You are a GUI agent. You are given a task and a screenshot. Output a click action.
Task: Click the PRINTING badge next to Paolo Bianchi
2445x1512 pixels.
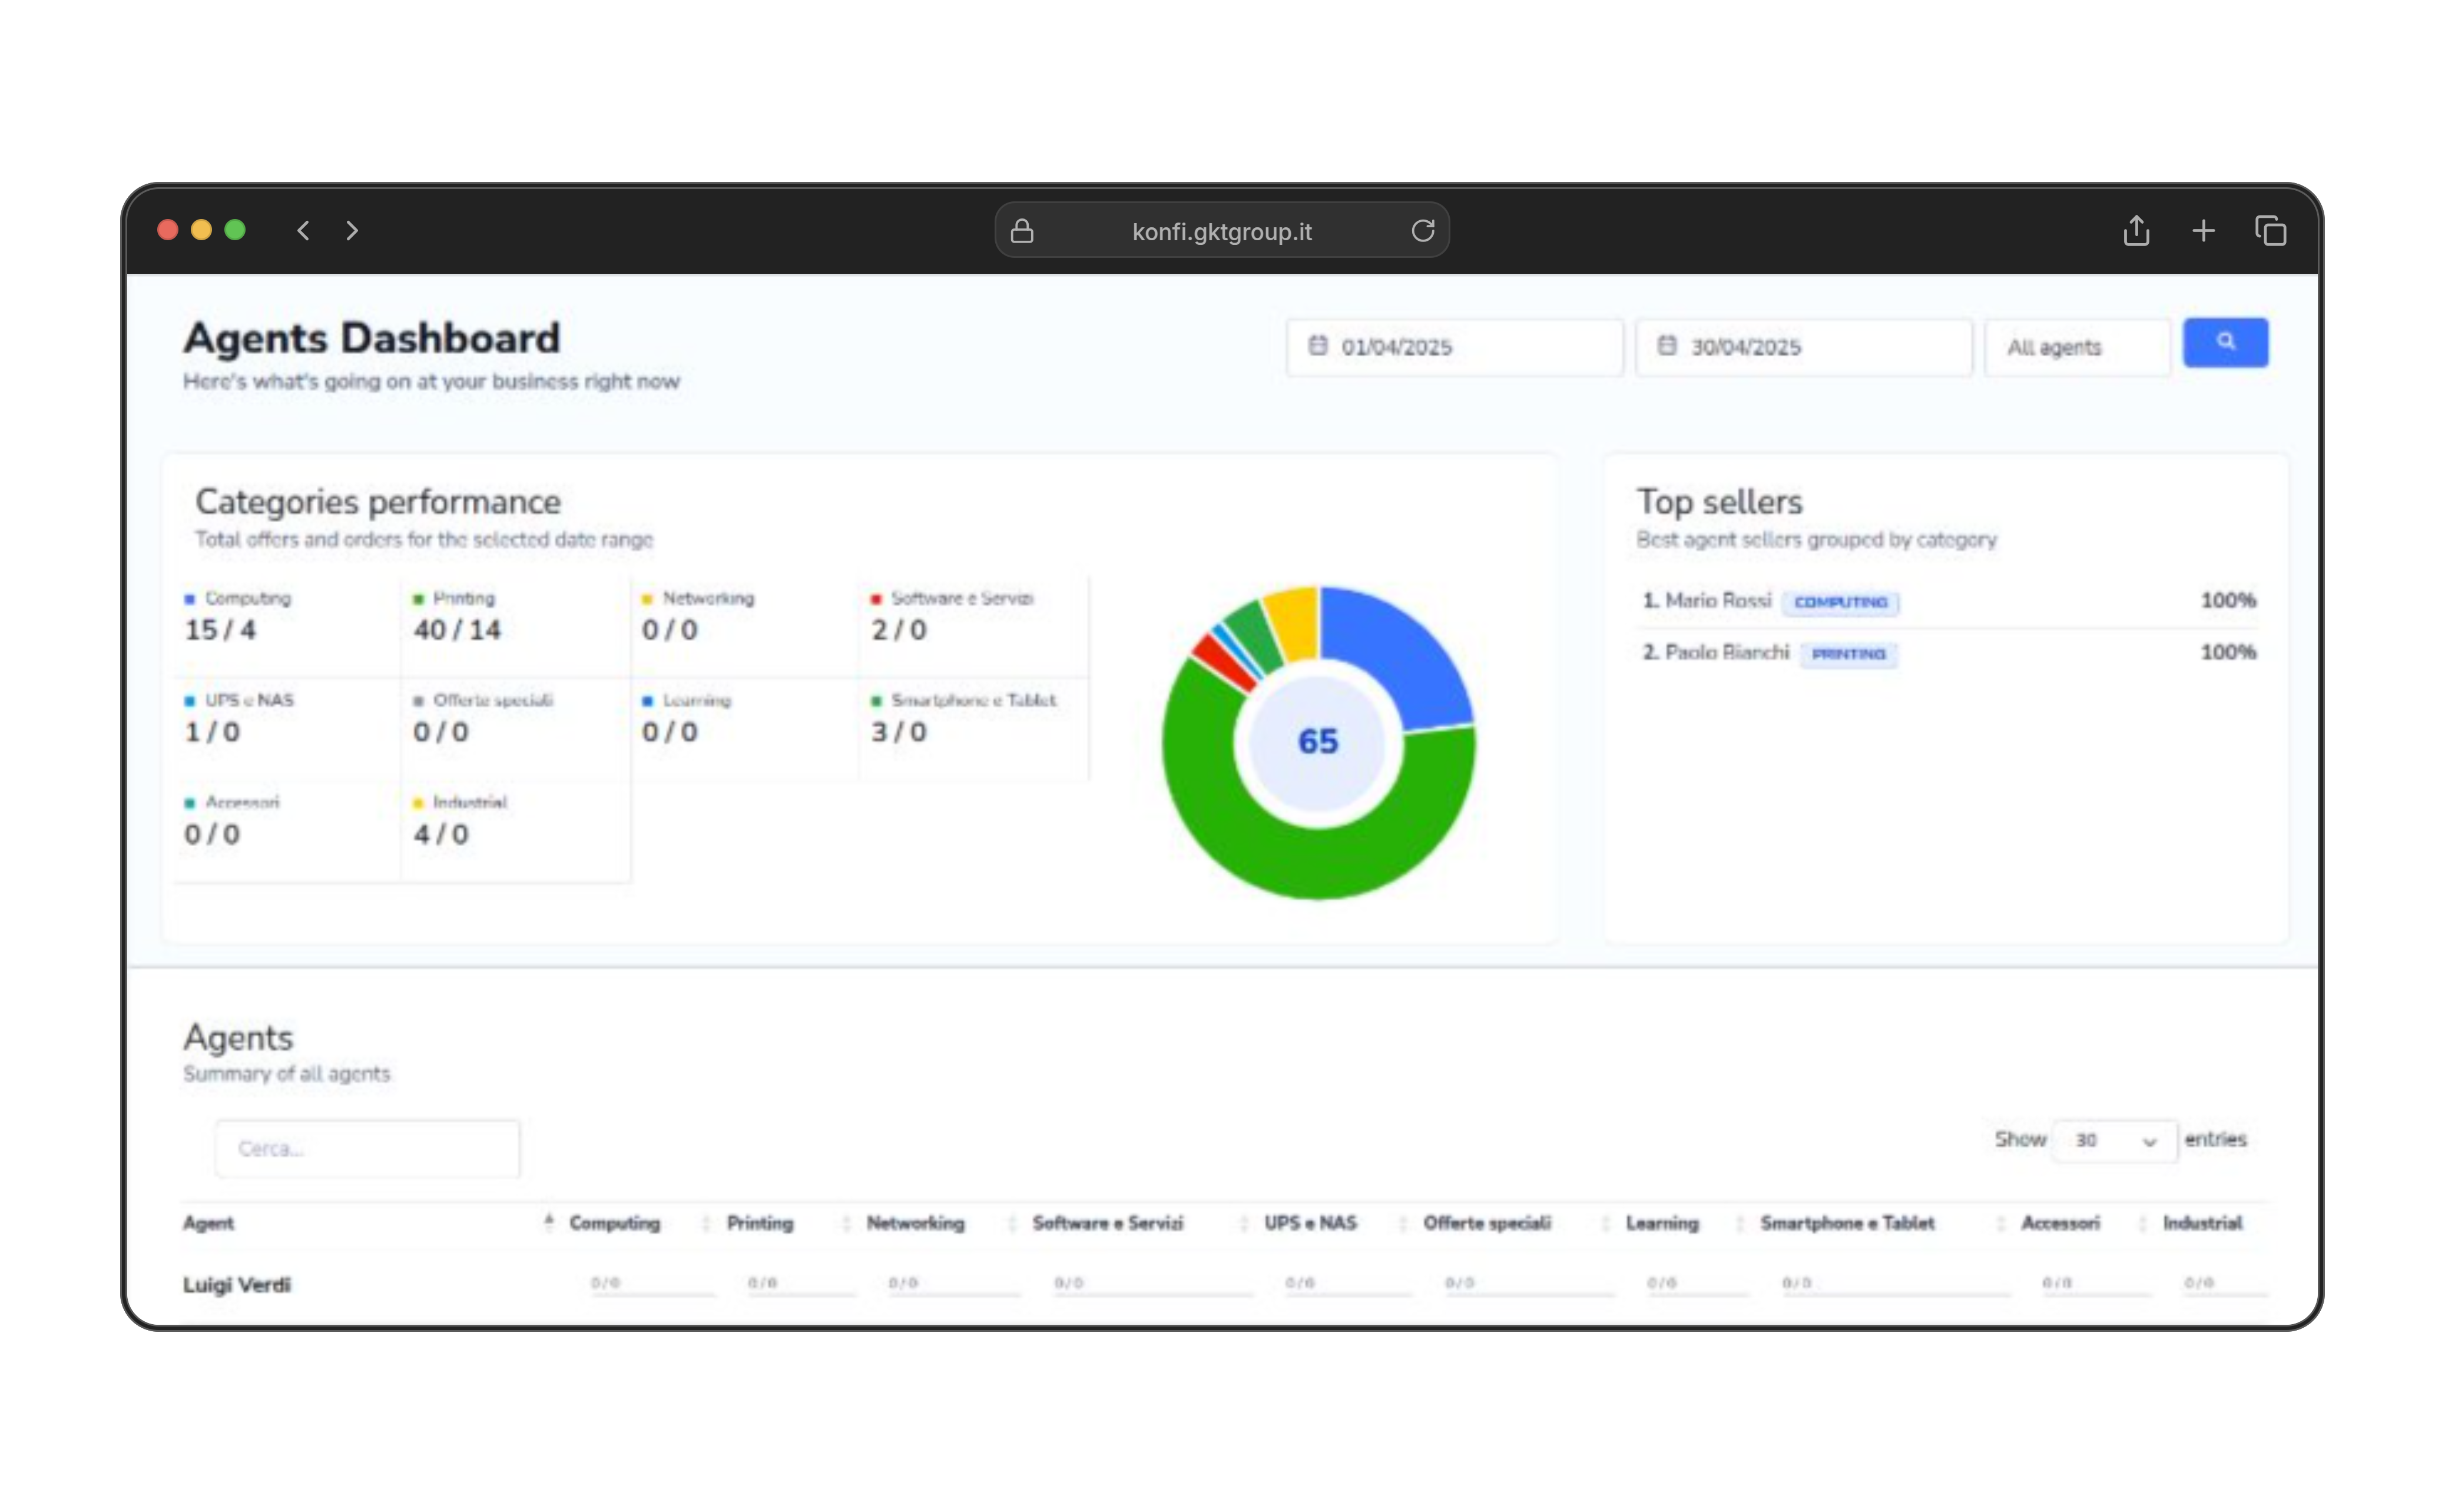pyautogui.click(x=1848, y=654)
